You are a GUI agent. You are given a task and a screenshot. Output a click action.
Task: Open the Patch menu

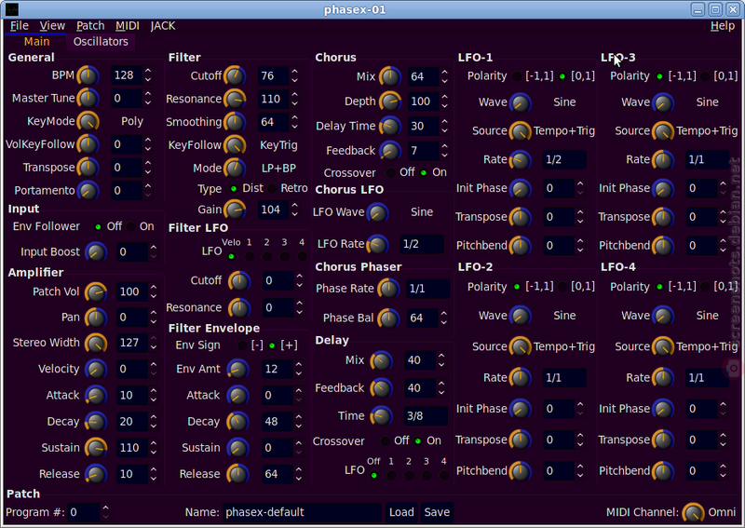click(90, 26)
